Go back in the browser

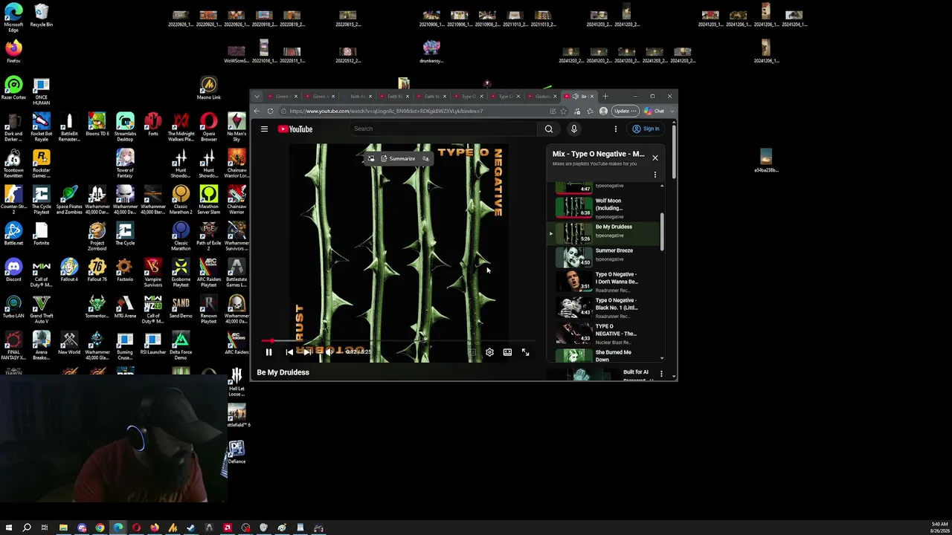(257, 111)
